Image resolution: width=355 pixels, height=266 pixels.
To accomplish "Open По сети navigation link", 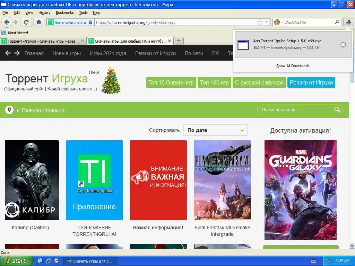I will (x=194, y=53).
